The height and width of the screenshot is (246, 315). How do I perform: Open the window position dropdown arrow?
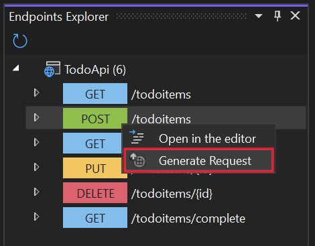click(259, 16)
